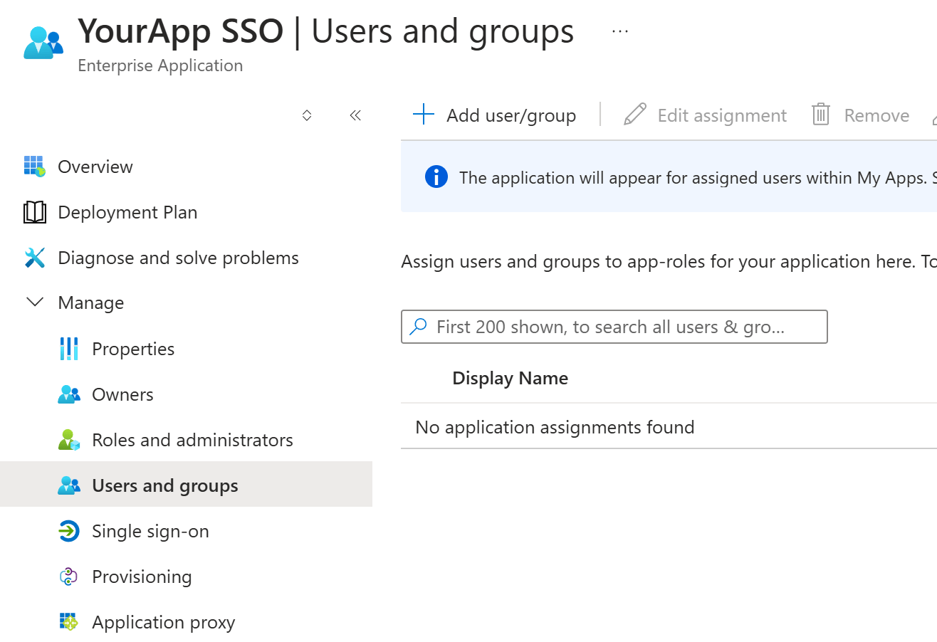Click the Application proxy icon
Screen dimensions: 937x642
(69, 622)
